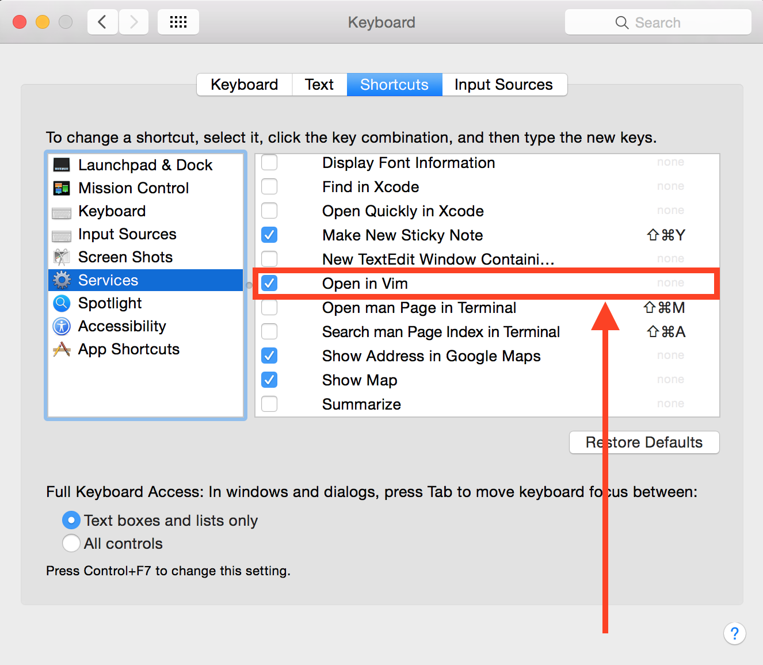Click the shortcut key for Open man Page
Viewport: 763px width, 665px height.
[664, 308]
